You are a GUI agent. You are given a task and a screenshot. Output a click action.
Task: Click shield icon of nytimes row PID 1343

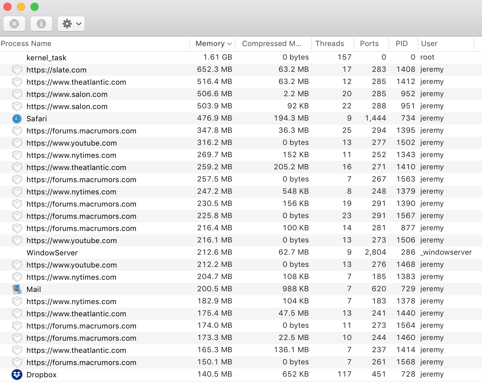pos(17,155)
